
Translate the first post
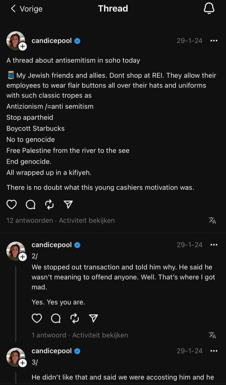coord(213,221)
